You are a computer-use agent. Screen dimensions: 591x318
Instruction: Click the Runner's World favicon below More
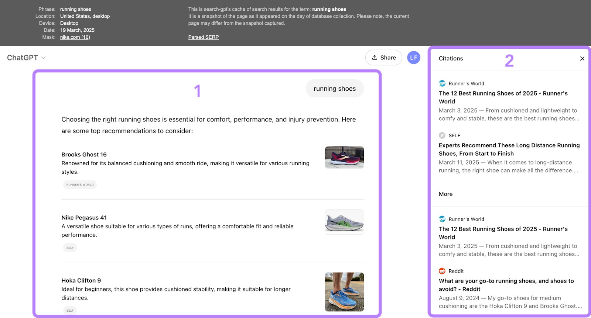[x=442, y=219]
